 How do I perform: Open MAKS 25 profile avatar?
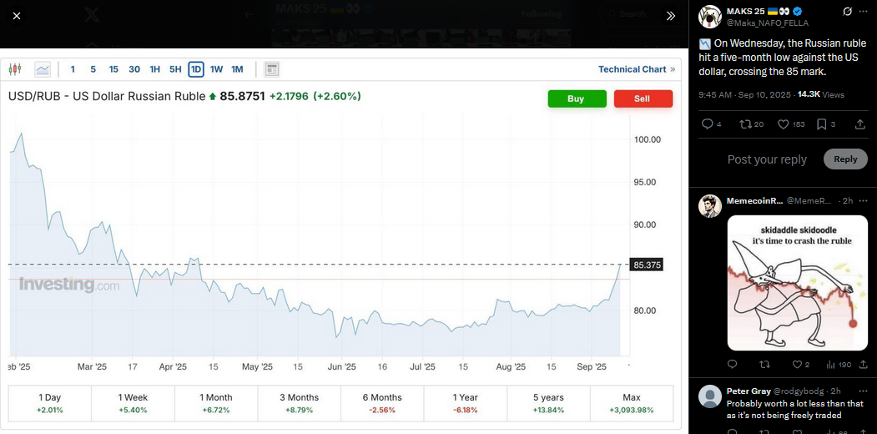[x=710, y=16]
